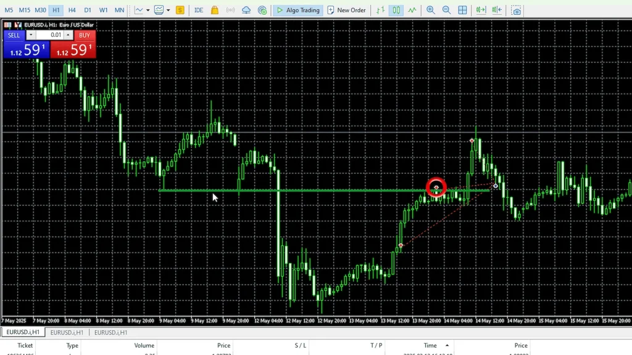632x355 pixels.
Task: Take a chart screenshot with camera icon
Action: 517,10
